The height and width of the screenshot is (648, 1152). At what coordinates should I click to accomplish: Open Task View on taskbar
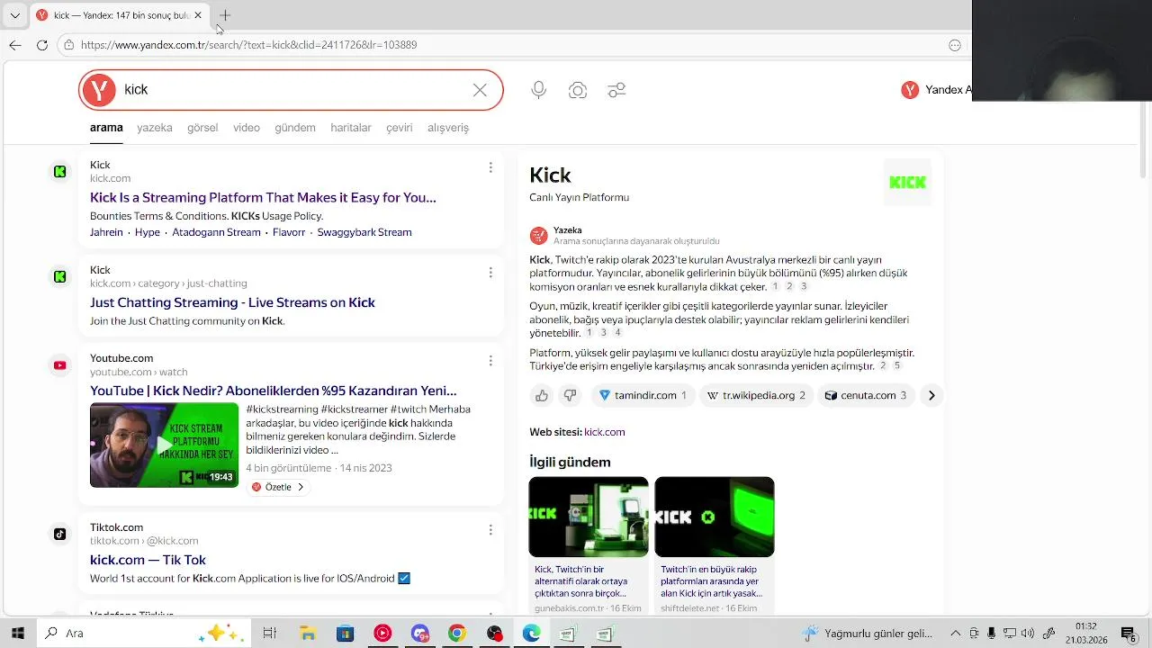269,634
